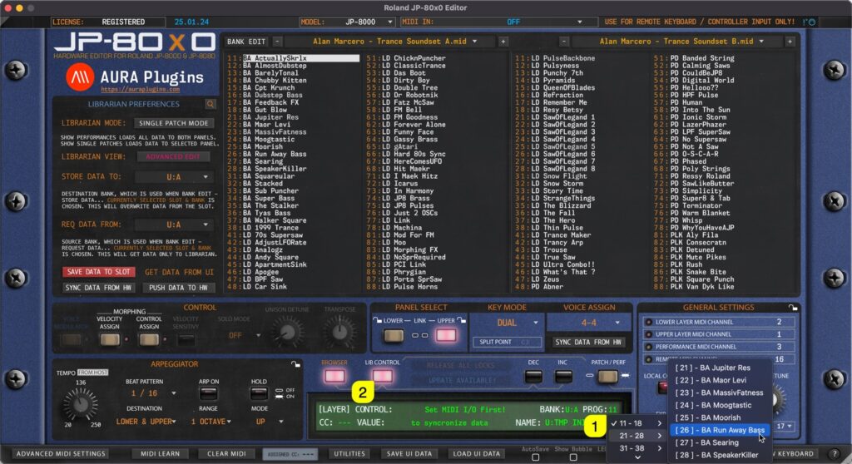Click the AURA Plugins logo icon
Image resolution: width=852 pixels, height=464 pixels.
point(80,77)
